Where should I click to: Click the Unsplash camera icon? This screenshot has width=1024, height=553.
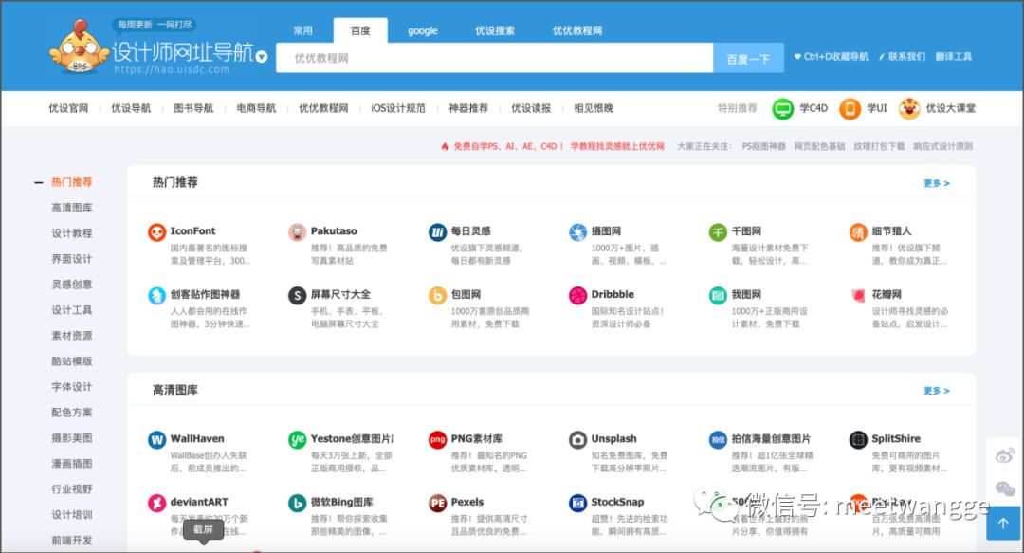click(x=577, y=440)
